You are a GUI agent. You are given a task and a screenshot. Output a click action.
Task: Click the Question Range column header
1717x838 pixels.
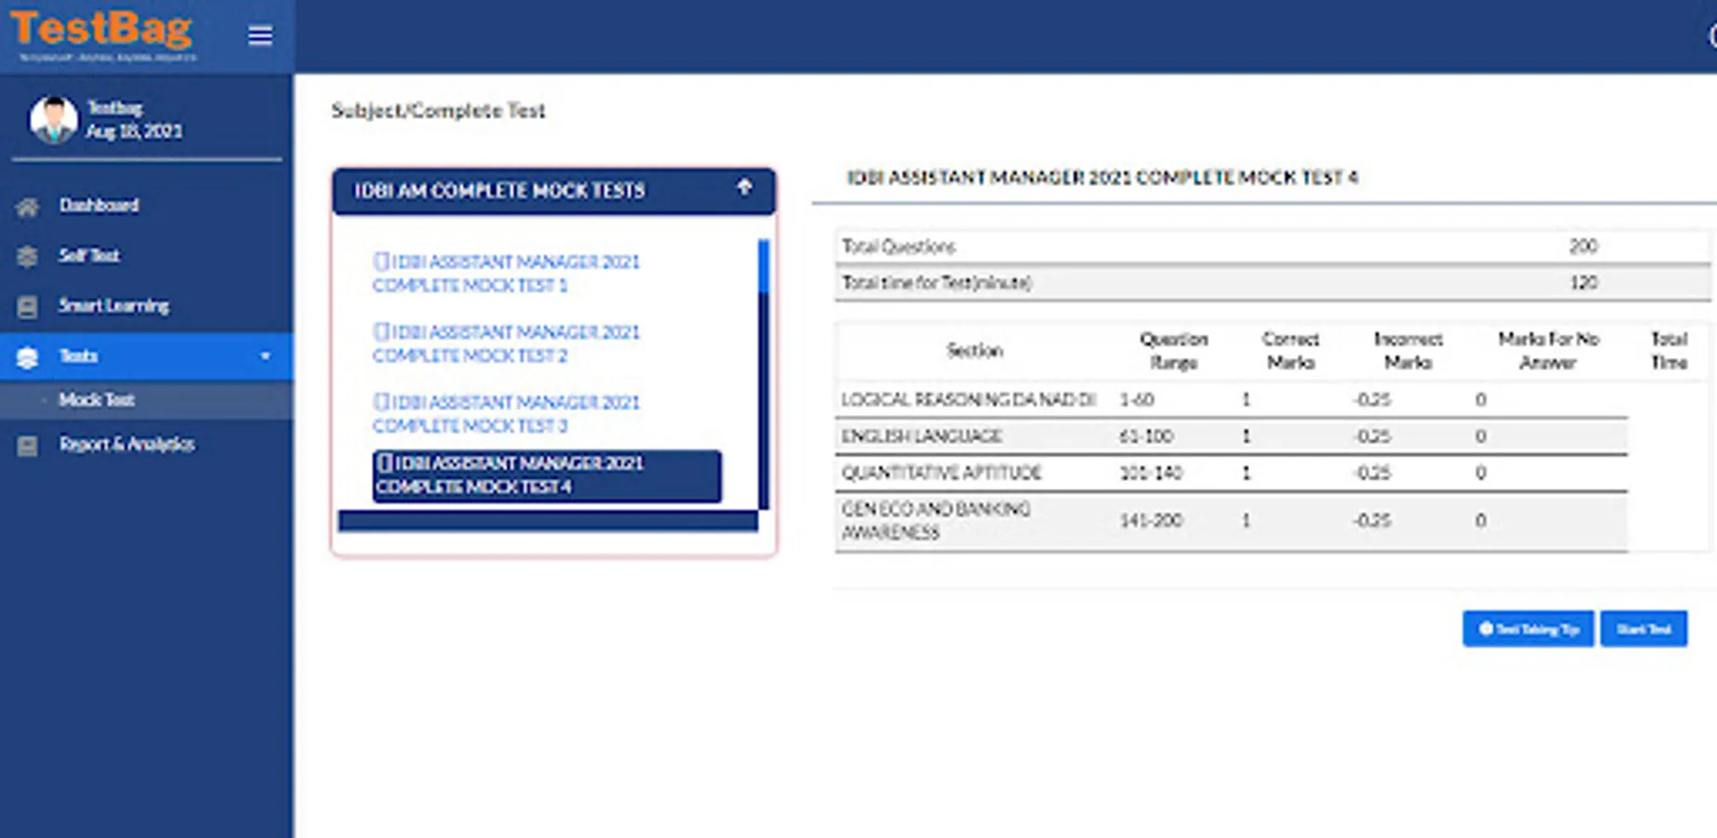(x=1174, y=350)
